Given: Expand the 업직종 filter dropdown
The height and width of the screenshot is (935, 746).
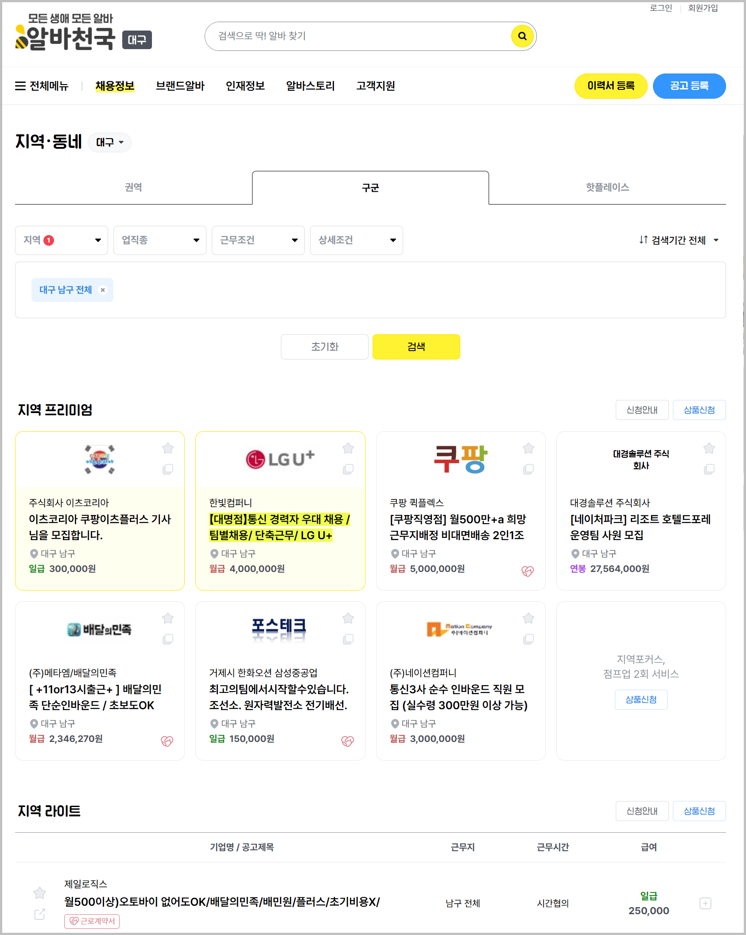Looking at the screenshot, I should 160,240.
